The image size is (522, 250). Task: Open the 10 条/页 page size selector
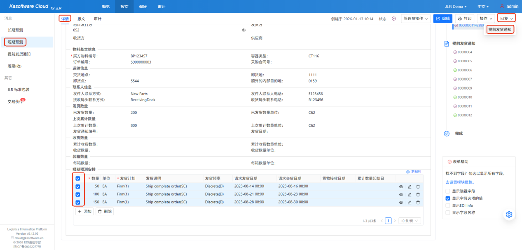click(410, 221)
